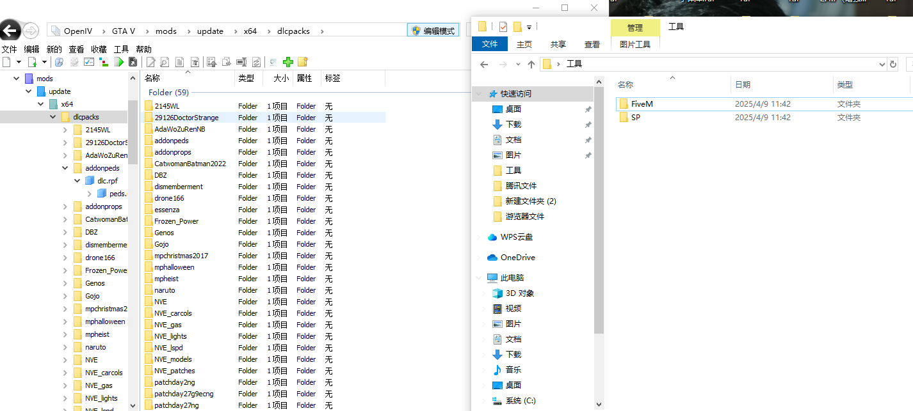Viewport: 913px width, 411px height.
Task: Click the 音乐 music note icon
Action: (x=497, y=370)
